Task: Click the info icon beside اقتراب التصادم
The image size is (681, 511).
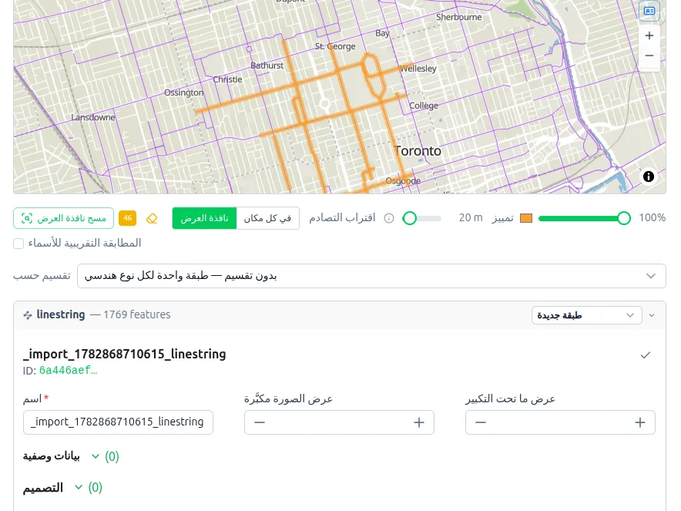Action: 389,218
